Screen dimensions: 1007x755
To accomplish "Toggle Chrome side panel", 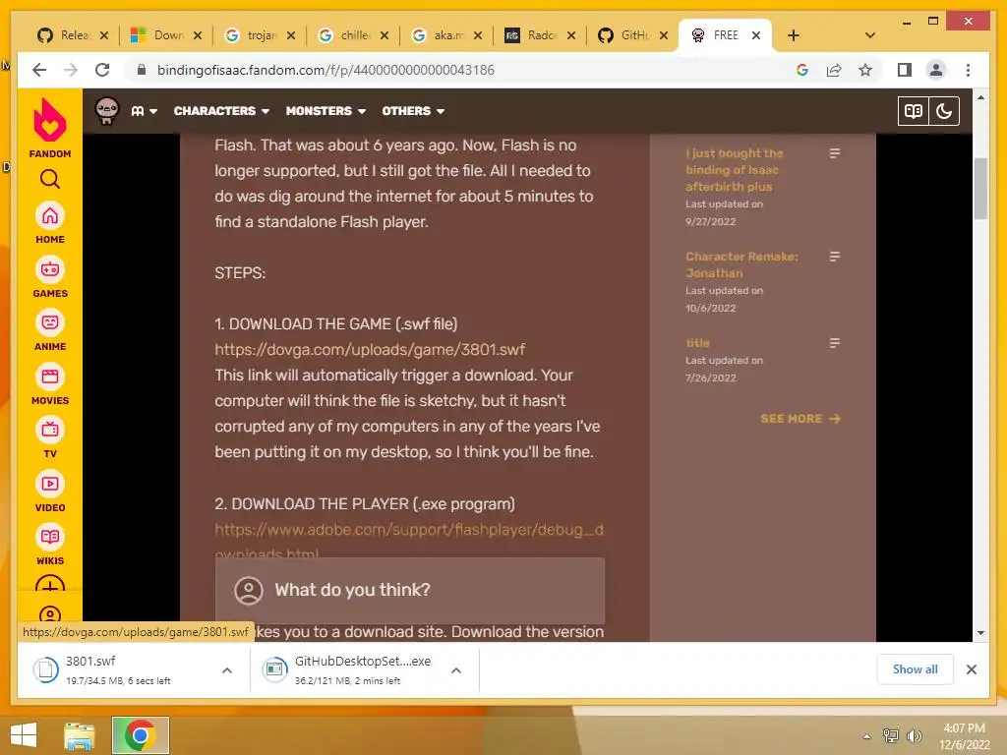I will click(905, 70).
